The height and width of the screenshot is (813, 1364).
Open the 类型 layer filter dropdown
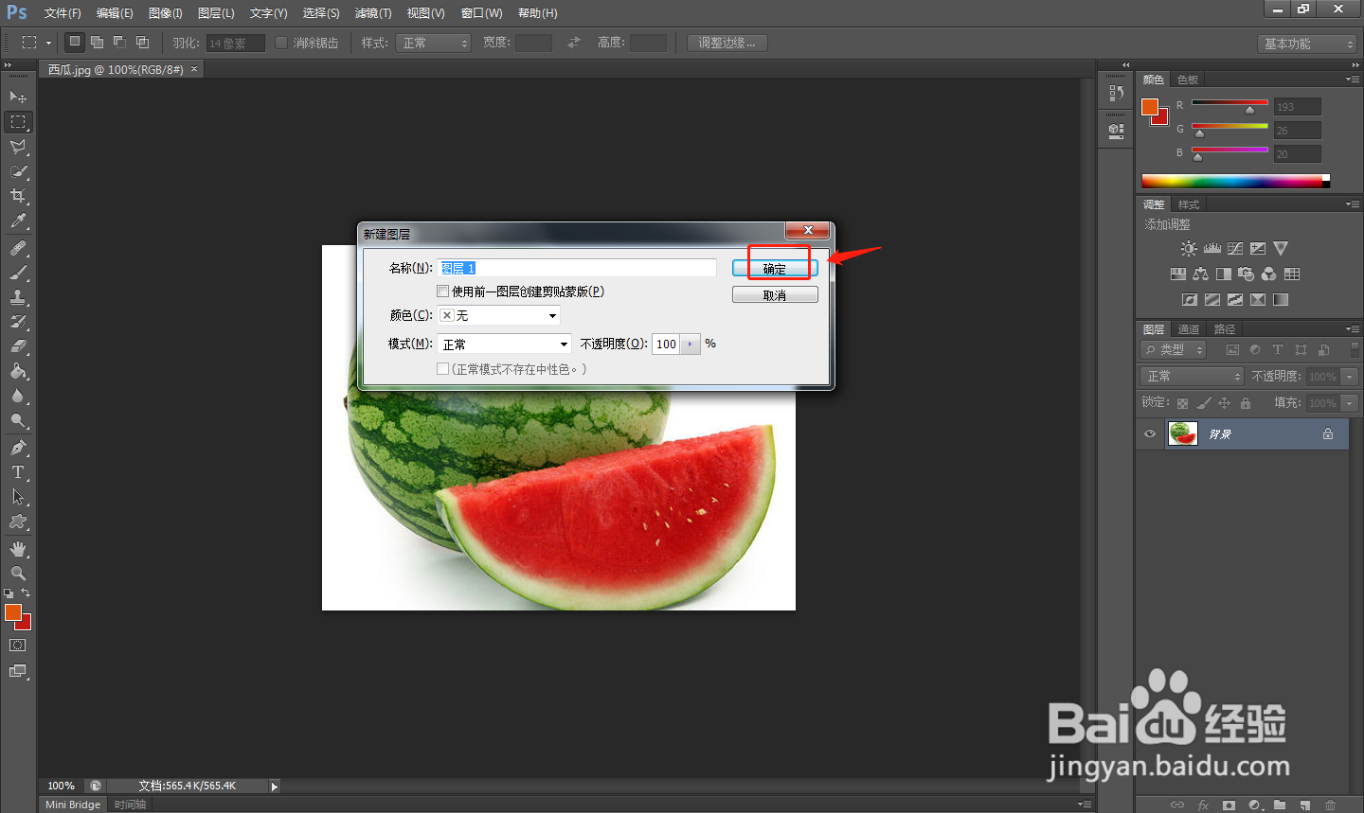[1174, 349]
